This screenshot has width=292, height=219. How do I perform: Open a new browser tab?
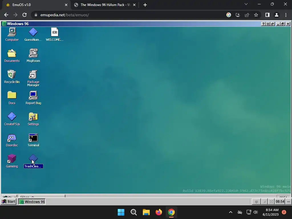coord(145,5)
